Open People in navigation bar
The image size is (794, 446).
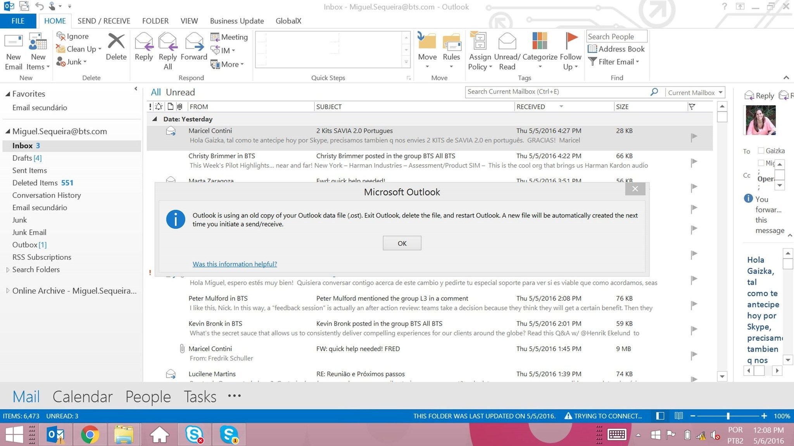148,396
